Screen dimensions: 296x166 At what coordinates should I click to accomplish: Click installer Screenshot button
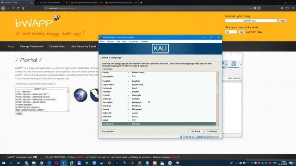pos(108,131)
